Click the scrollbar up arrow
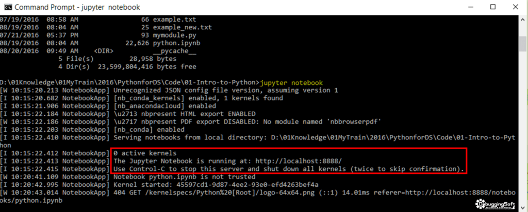528x212 pixels. [523, 20]
